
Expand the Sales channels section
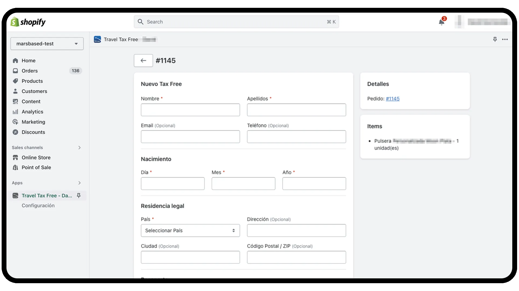[79, 148]
